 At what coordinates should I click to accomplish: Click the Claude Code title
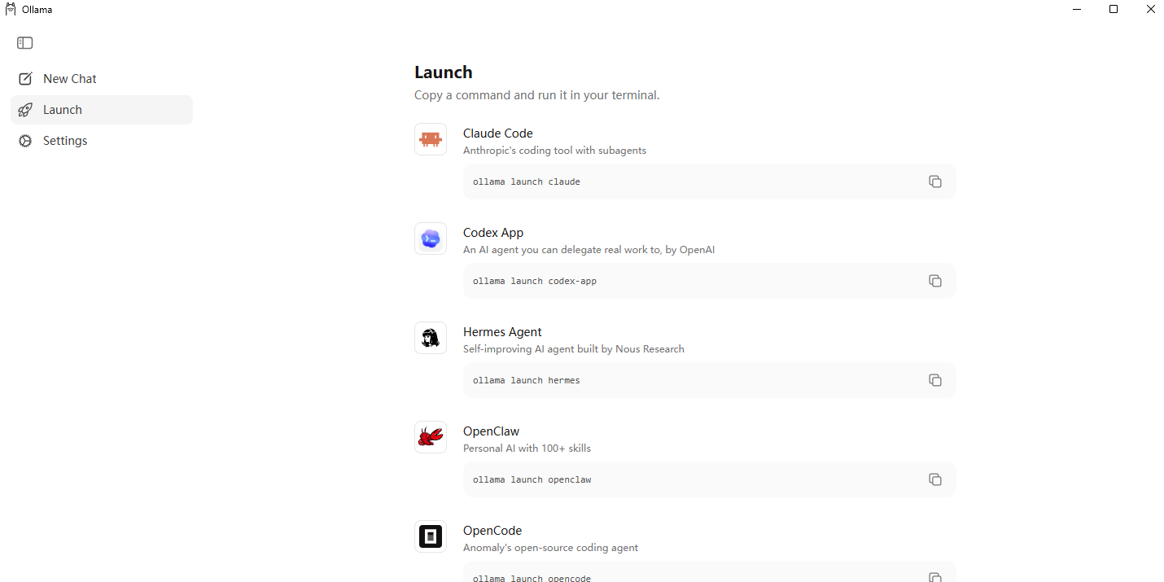(x=498, y=133)
